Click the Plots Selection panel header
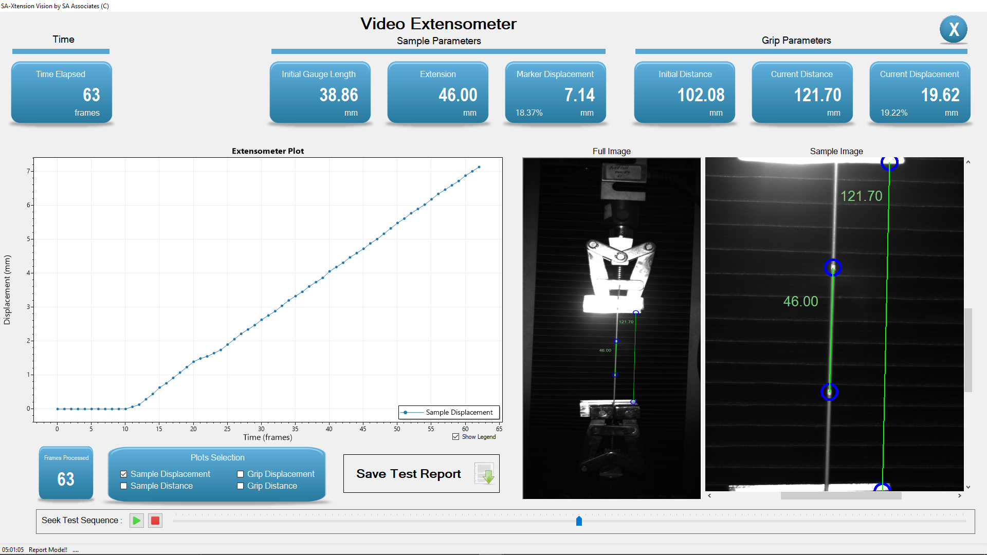 pyautogui.click(x=217, y=457)
